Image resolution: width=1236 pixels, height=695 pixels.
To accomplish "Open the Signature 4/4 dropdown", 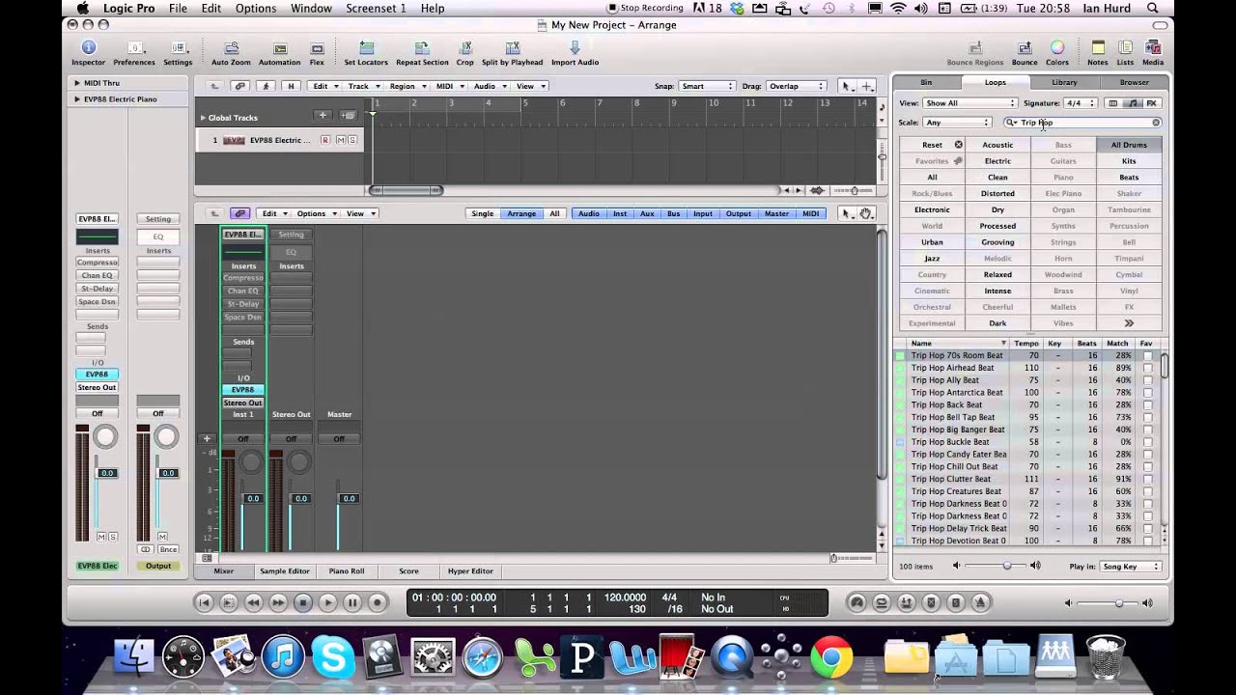I will point(1081,103).
